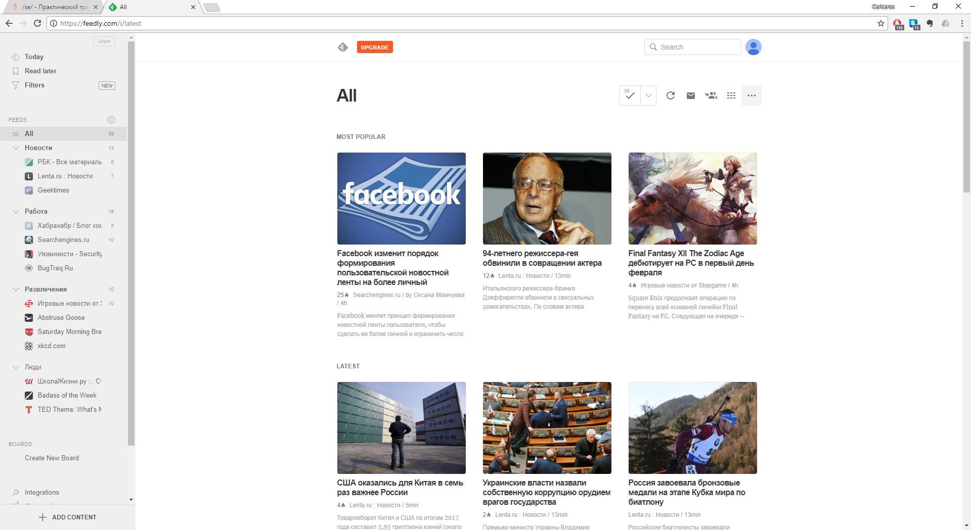Collapse the Развлечения feed category
Screen dimensions: 971x530
[16, 290]
